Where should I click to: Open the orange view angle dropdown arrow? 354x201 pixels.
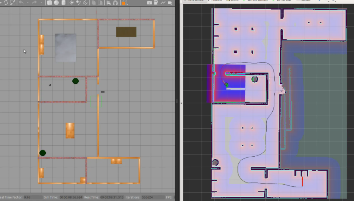point(127,3)
